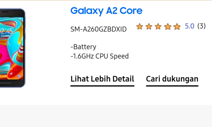Click the Samsung logo under phone screen
Viewport: 212px width, 127px height.
pos(5,83)
